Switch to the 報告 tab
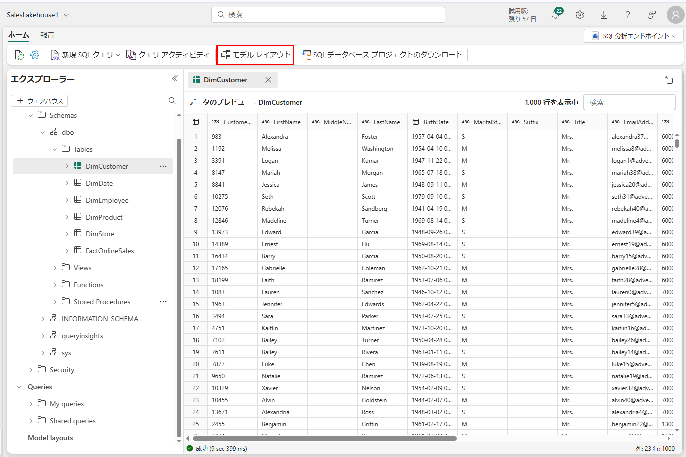686x457 pixels. [47, 35]
